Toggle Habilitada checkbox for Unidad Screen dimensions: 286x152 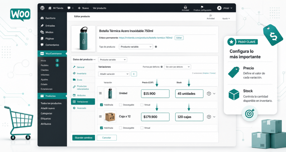click(101, 105)
